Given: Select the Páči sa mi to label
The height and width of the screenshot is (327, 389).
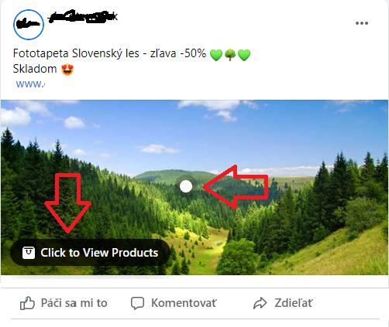Looking at the screenshot, I should pos(74,303).
